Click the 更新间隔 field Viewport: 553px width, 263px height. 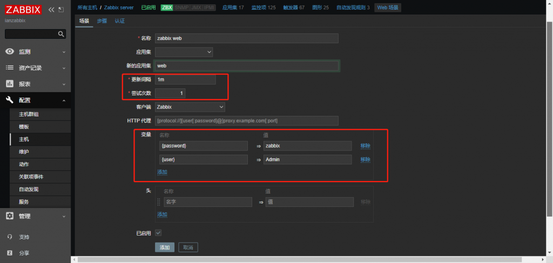click(x=186, y=80)
